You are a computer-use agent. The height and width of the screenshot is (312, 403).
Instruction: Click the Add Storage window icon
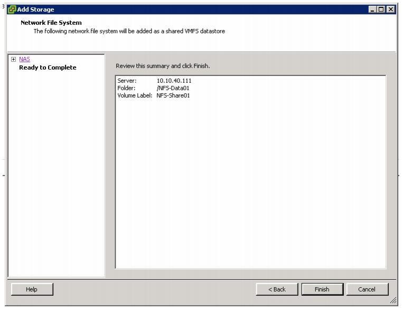(12, 9)
